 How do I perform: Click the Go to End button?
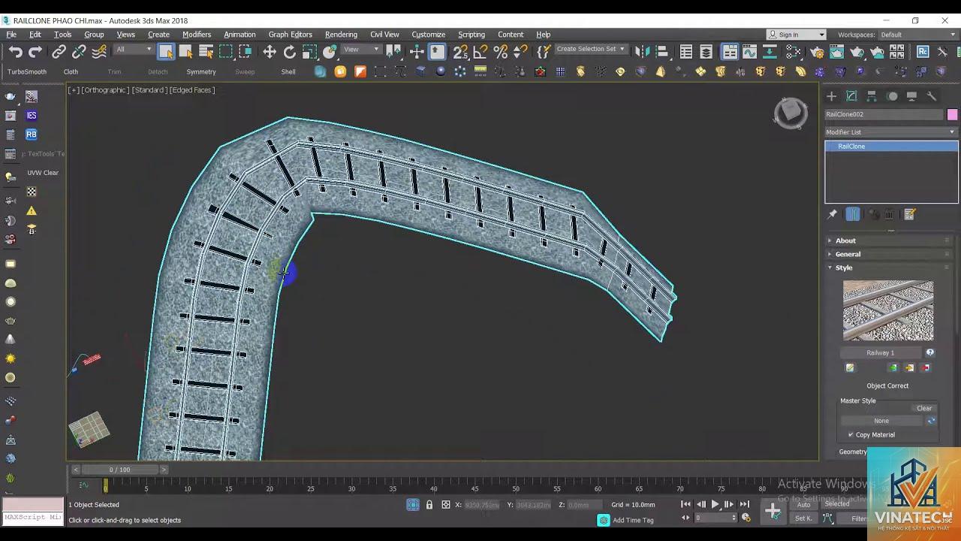pyautogui.click(x=744, y=504)
